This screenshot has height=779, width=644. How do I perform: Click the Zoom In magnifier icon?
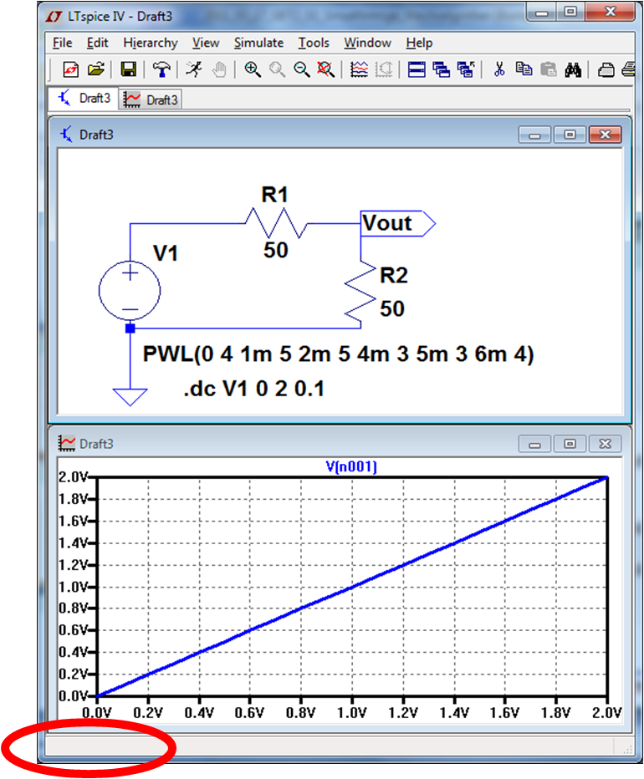click(253, 69)
